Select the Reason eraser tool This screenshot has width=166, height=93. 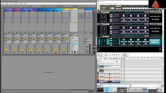click(110, 55)
